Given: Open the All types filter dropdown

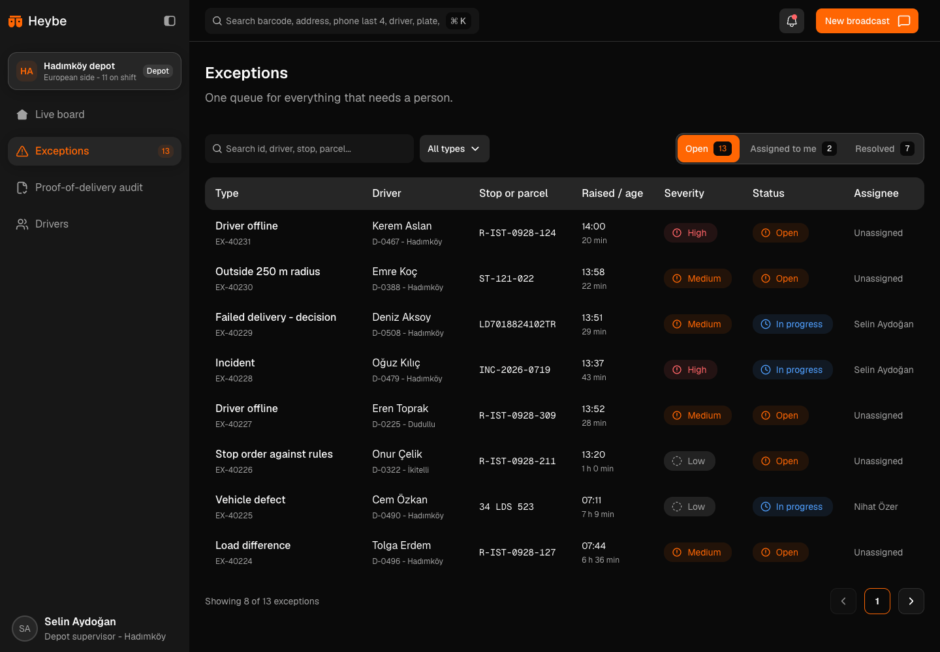Looking at the screenshot, I should [x=454, y=149].
